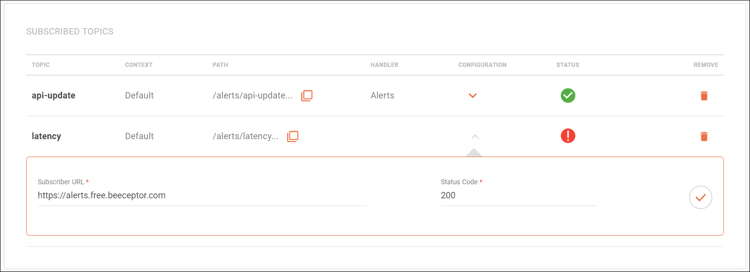Click the Topic column header
The width and height of the screenshot is (750, 272).
[x=41, y=65]
